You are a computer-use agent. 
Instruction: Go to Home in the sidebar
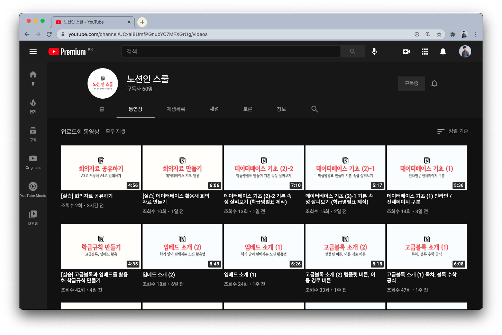click(x=33, y=78)
